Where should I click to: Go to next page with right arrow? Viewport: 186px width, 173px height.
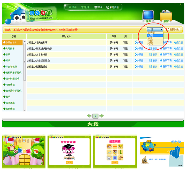[x=102, y=116]
